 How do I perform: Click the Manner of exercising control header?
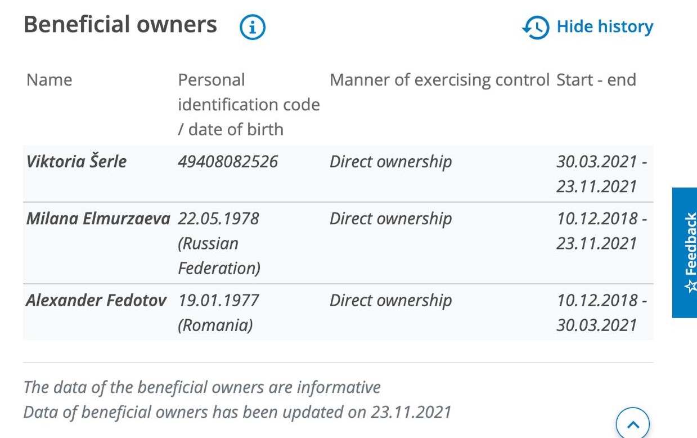439,80
